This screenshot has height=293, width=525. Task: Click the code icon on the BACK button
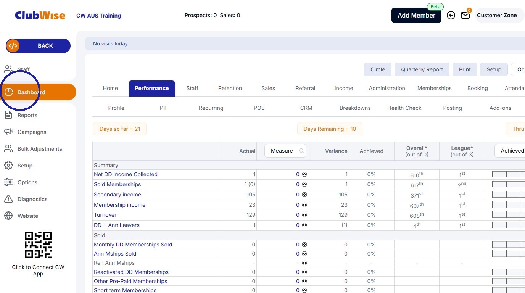(x=13, y=46)
